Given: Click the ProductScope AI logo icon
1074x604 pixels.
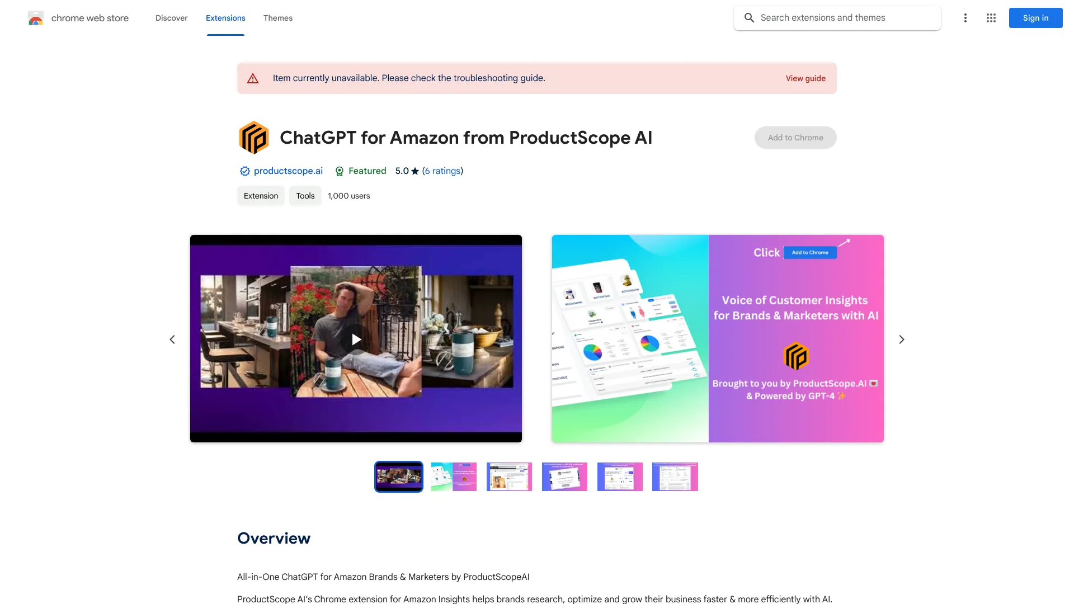Looking at the screenshot, I should [254, 137].
